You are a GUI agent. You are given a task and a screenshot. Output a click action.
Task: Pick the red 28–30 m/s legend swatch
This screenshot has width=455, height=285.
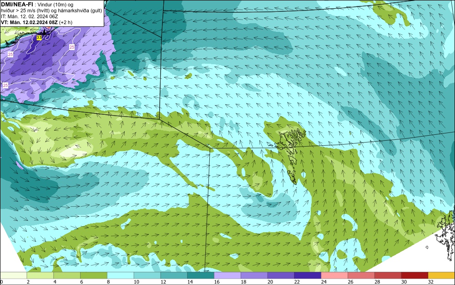(388, 275)
